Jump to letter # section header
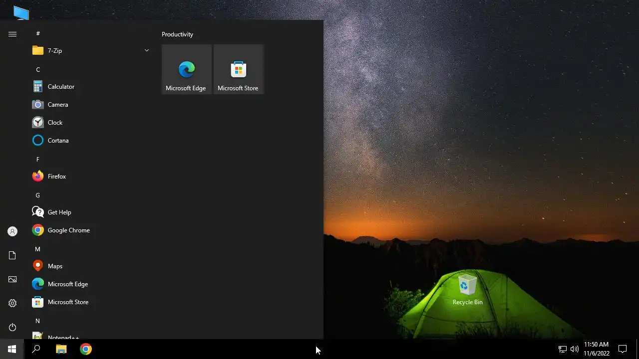 [x=37, y=33]
